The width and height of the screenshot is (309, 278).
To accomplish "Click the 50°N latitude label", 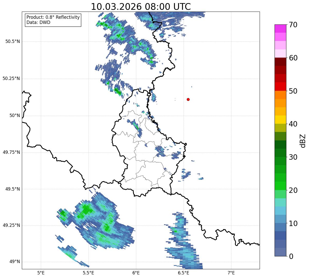I will click(x=15, y=115).
